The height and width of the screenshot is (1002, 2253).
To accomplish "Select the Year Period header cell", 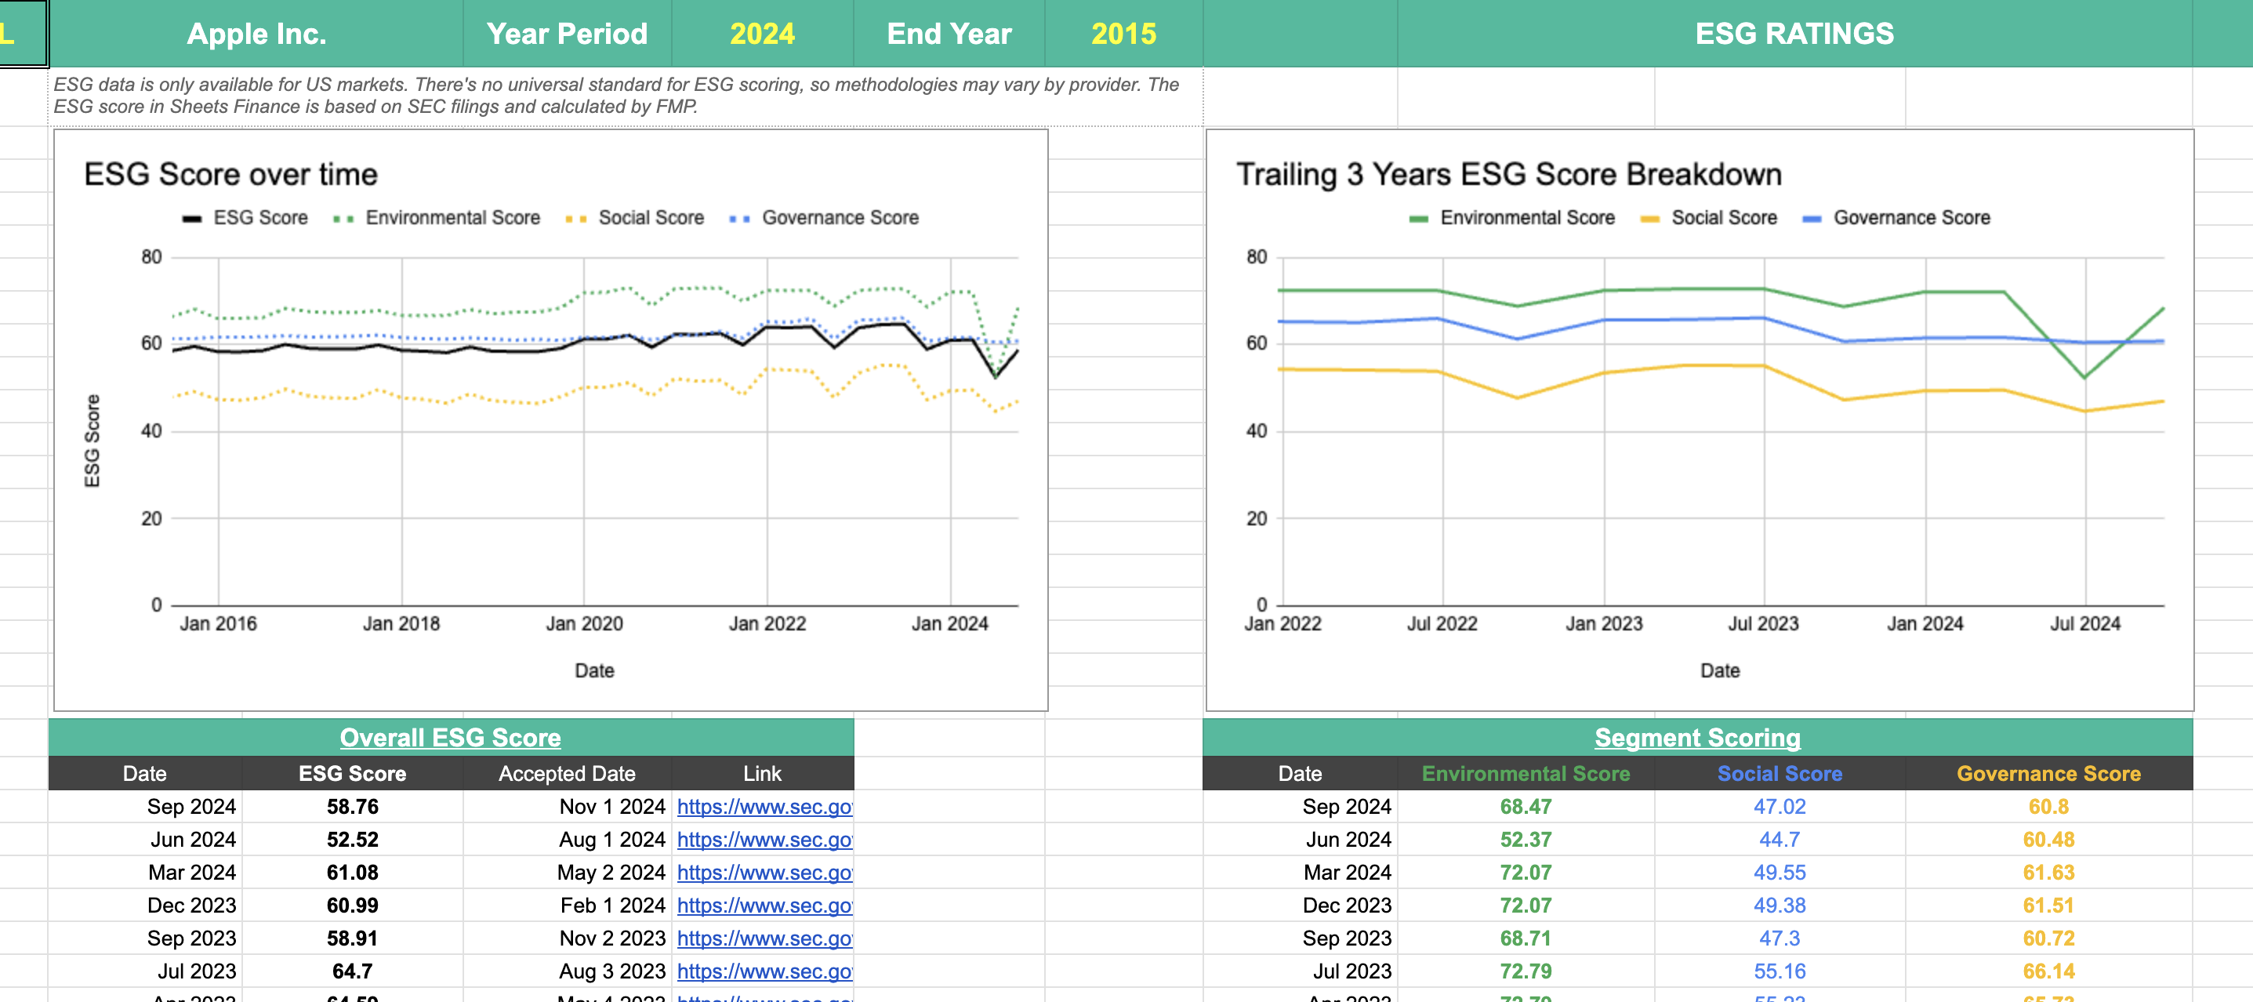I will click(567, 33).
